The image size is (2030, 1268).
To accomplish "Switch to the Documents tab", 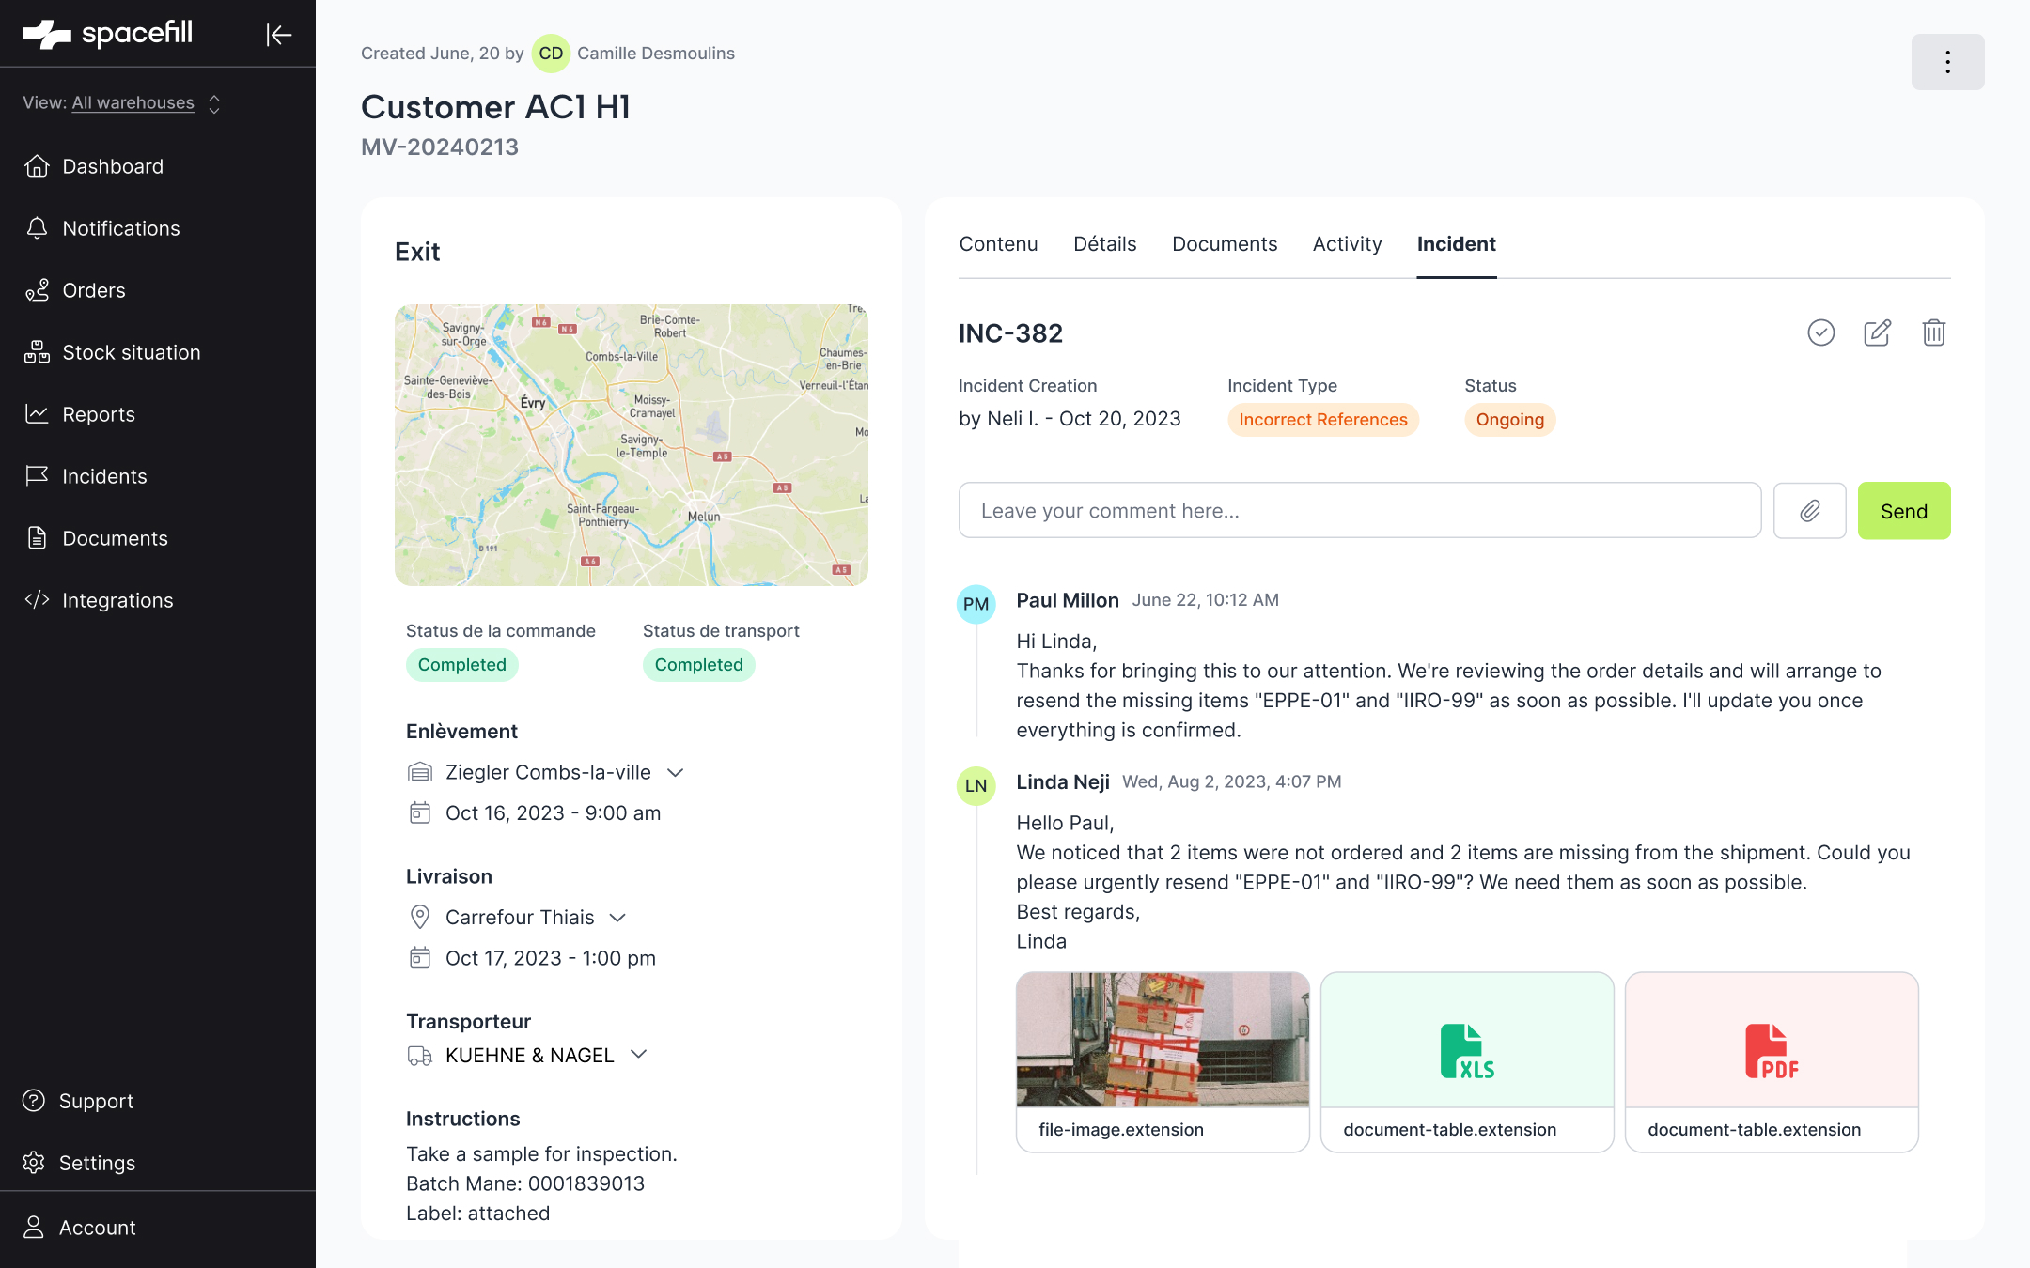I will pyautogui.click(x=1225, y=244).
